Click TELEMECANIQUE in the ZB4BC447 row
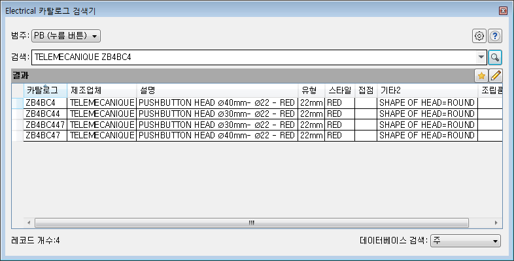Screen dimensions: 514x261 [x=101, y=125]
